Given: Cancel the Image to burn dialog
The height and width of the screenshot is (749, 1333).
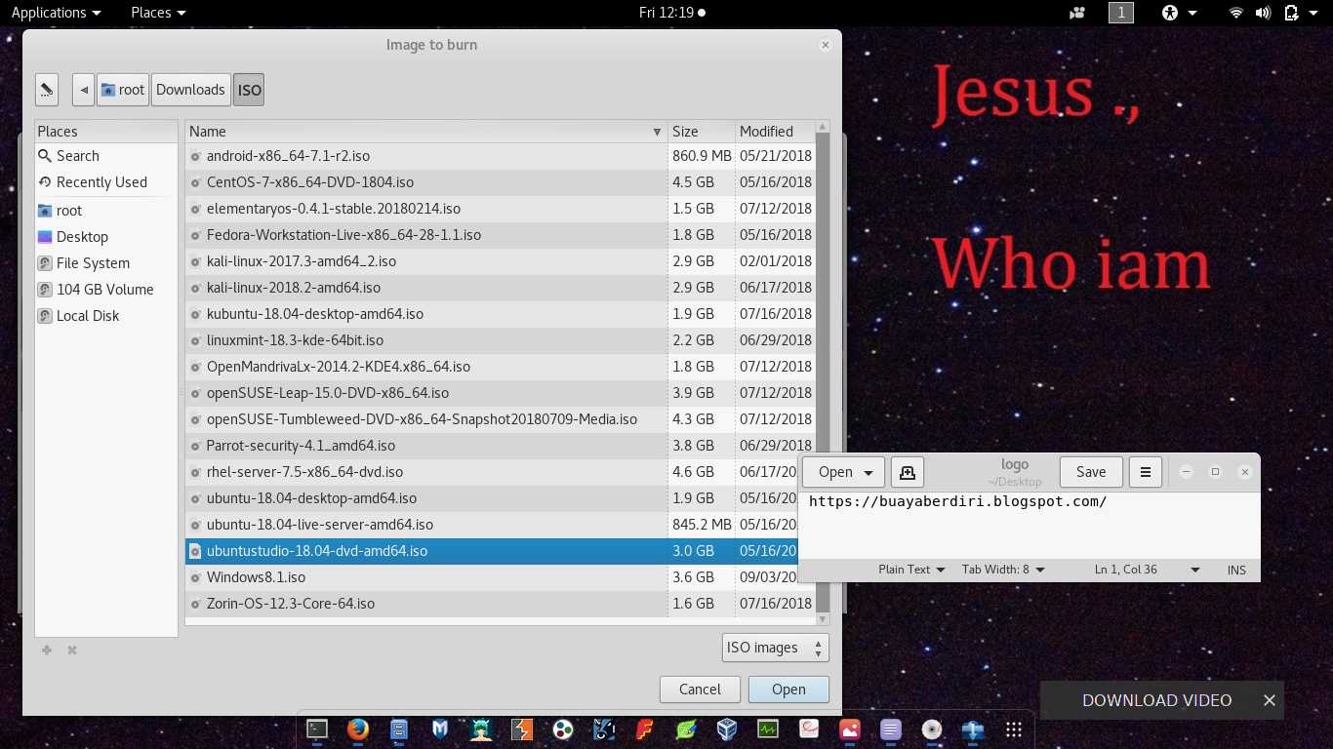Looking at the screenshot, I should tap(700, 690).
